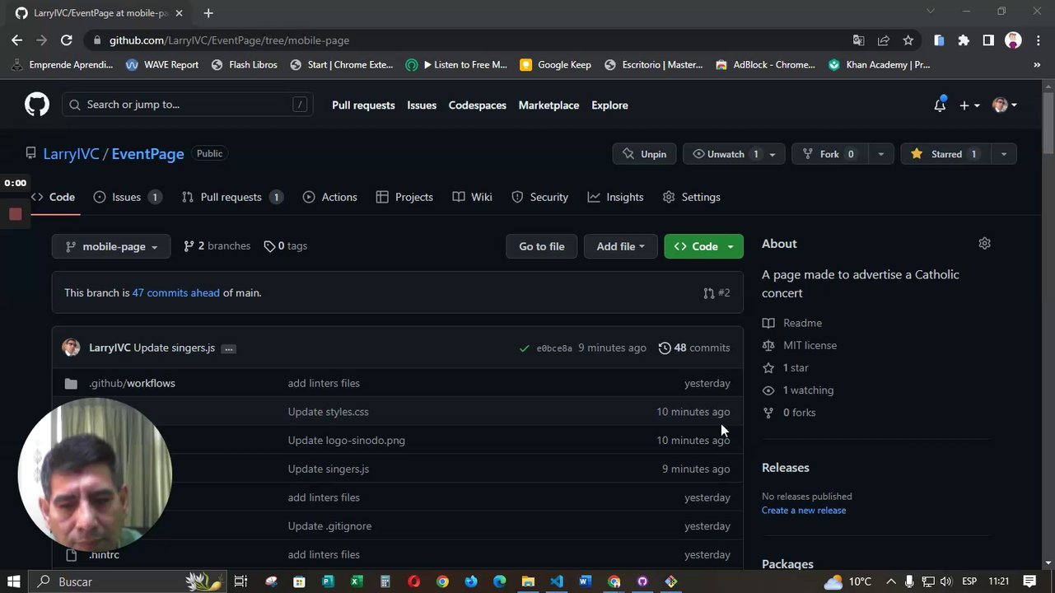Click the Go to file button
The height and width of the screenshot is (593, 1055).
(x=542, y=246)
